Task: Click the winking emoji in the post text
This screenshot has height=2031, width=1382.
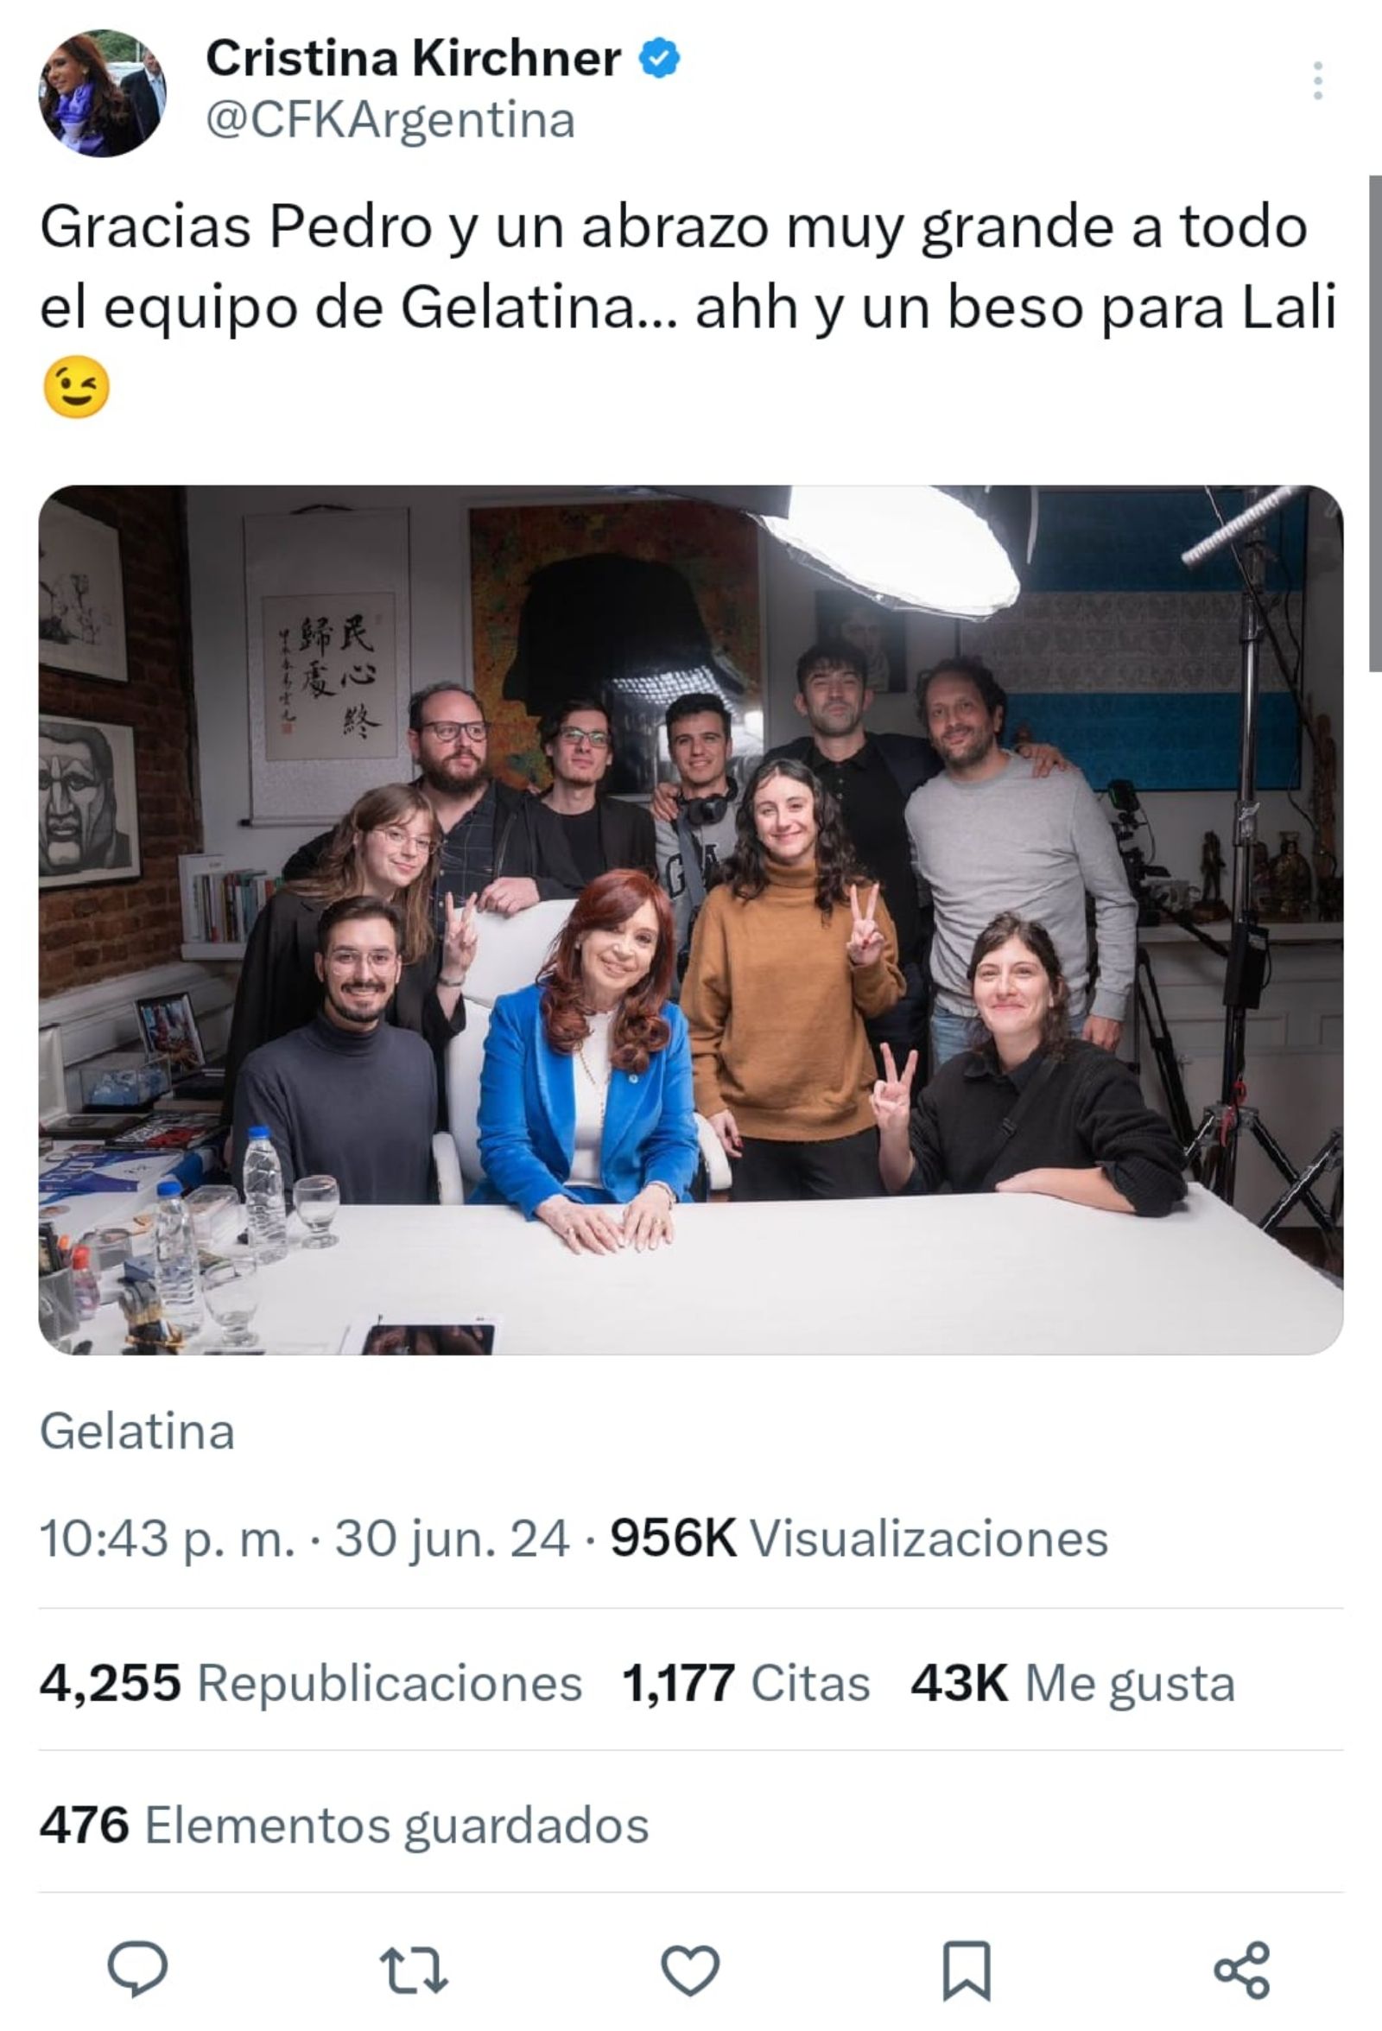Action: tap(77, 387)
